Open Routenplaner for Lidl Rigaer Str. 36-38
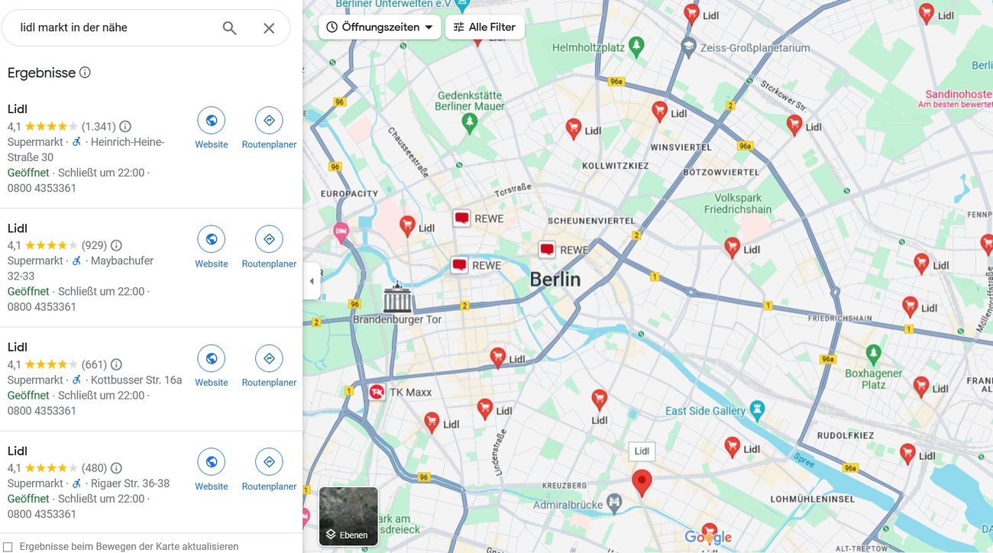This screenshot has height=553, width=993. (x=269, y=470)
